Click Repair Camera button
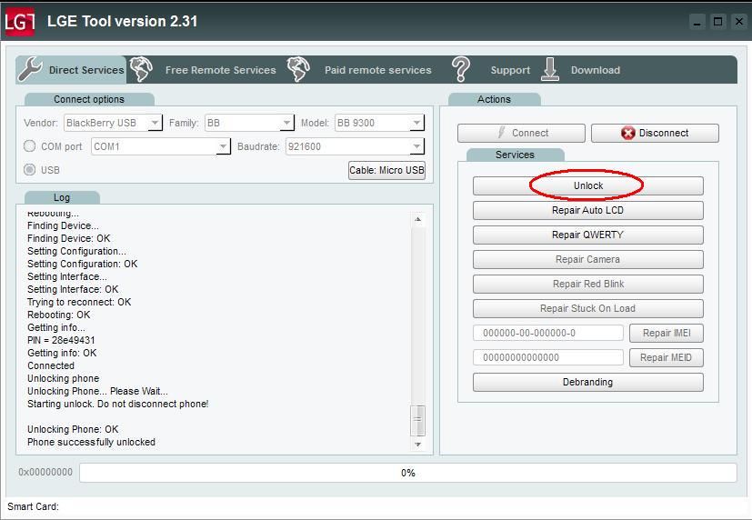This screenshot has height=520, width=752. [588, 259]
